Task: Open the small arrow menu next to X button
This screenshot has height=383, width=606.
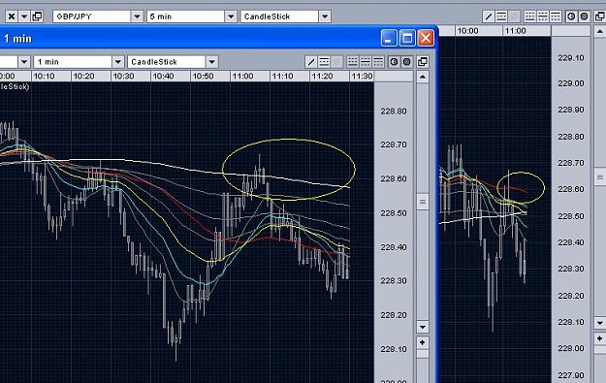Action: tap(24, 16)
